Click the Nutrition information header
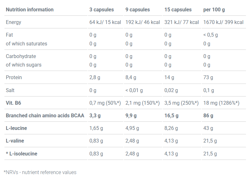251x181 pixels. (30, 9)
